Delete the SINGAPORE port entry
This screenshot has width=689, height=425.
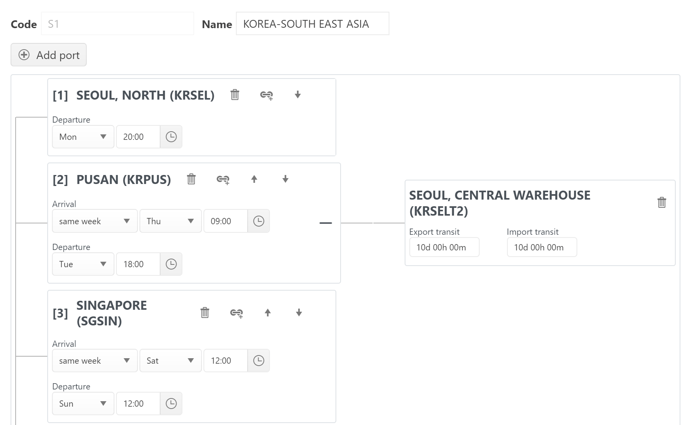pos(205,313)
